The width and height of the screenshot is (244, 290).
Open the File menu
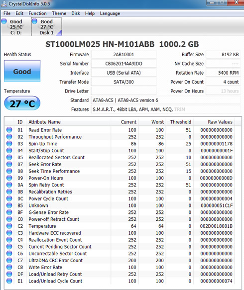7,13
